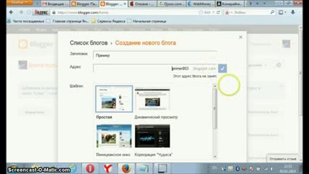The width and height of the screenshot is (309, 174).
Task: Open the bookmarks panel icon in toolbar
Action: [x=281, y=12]
